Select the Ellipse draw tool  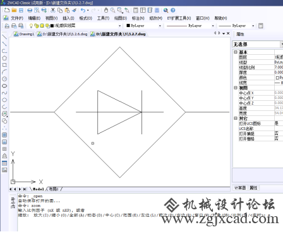[x=4, y=100]
